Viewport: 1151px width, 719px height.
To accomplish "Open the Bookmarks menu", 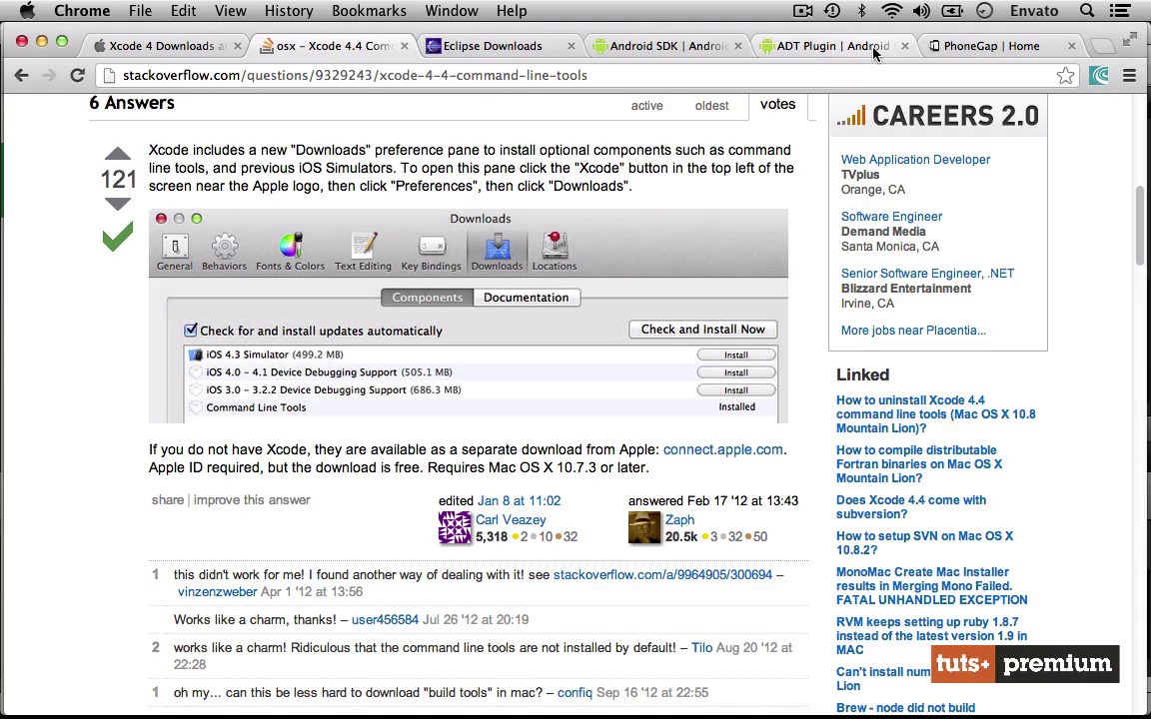I will point(368,10).
